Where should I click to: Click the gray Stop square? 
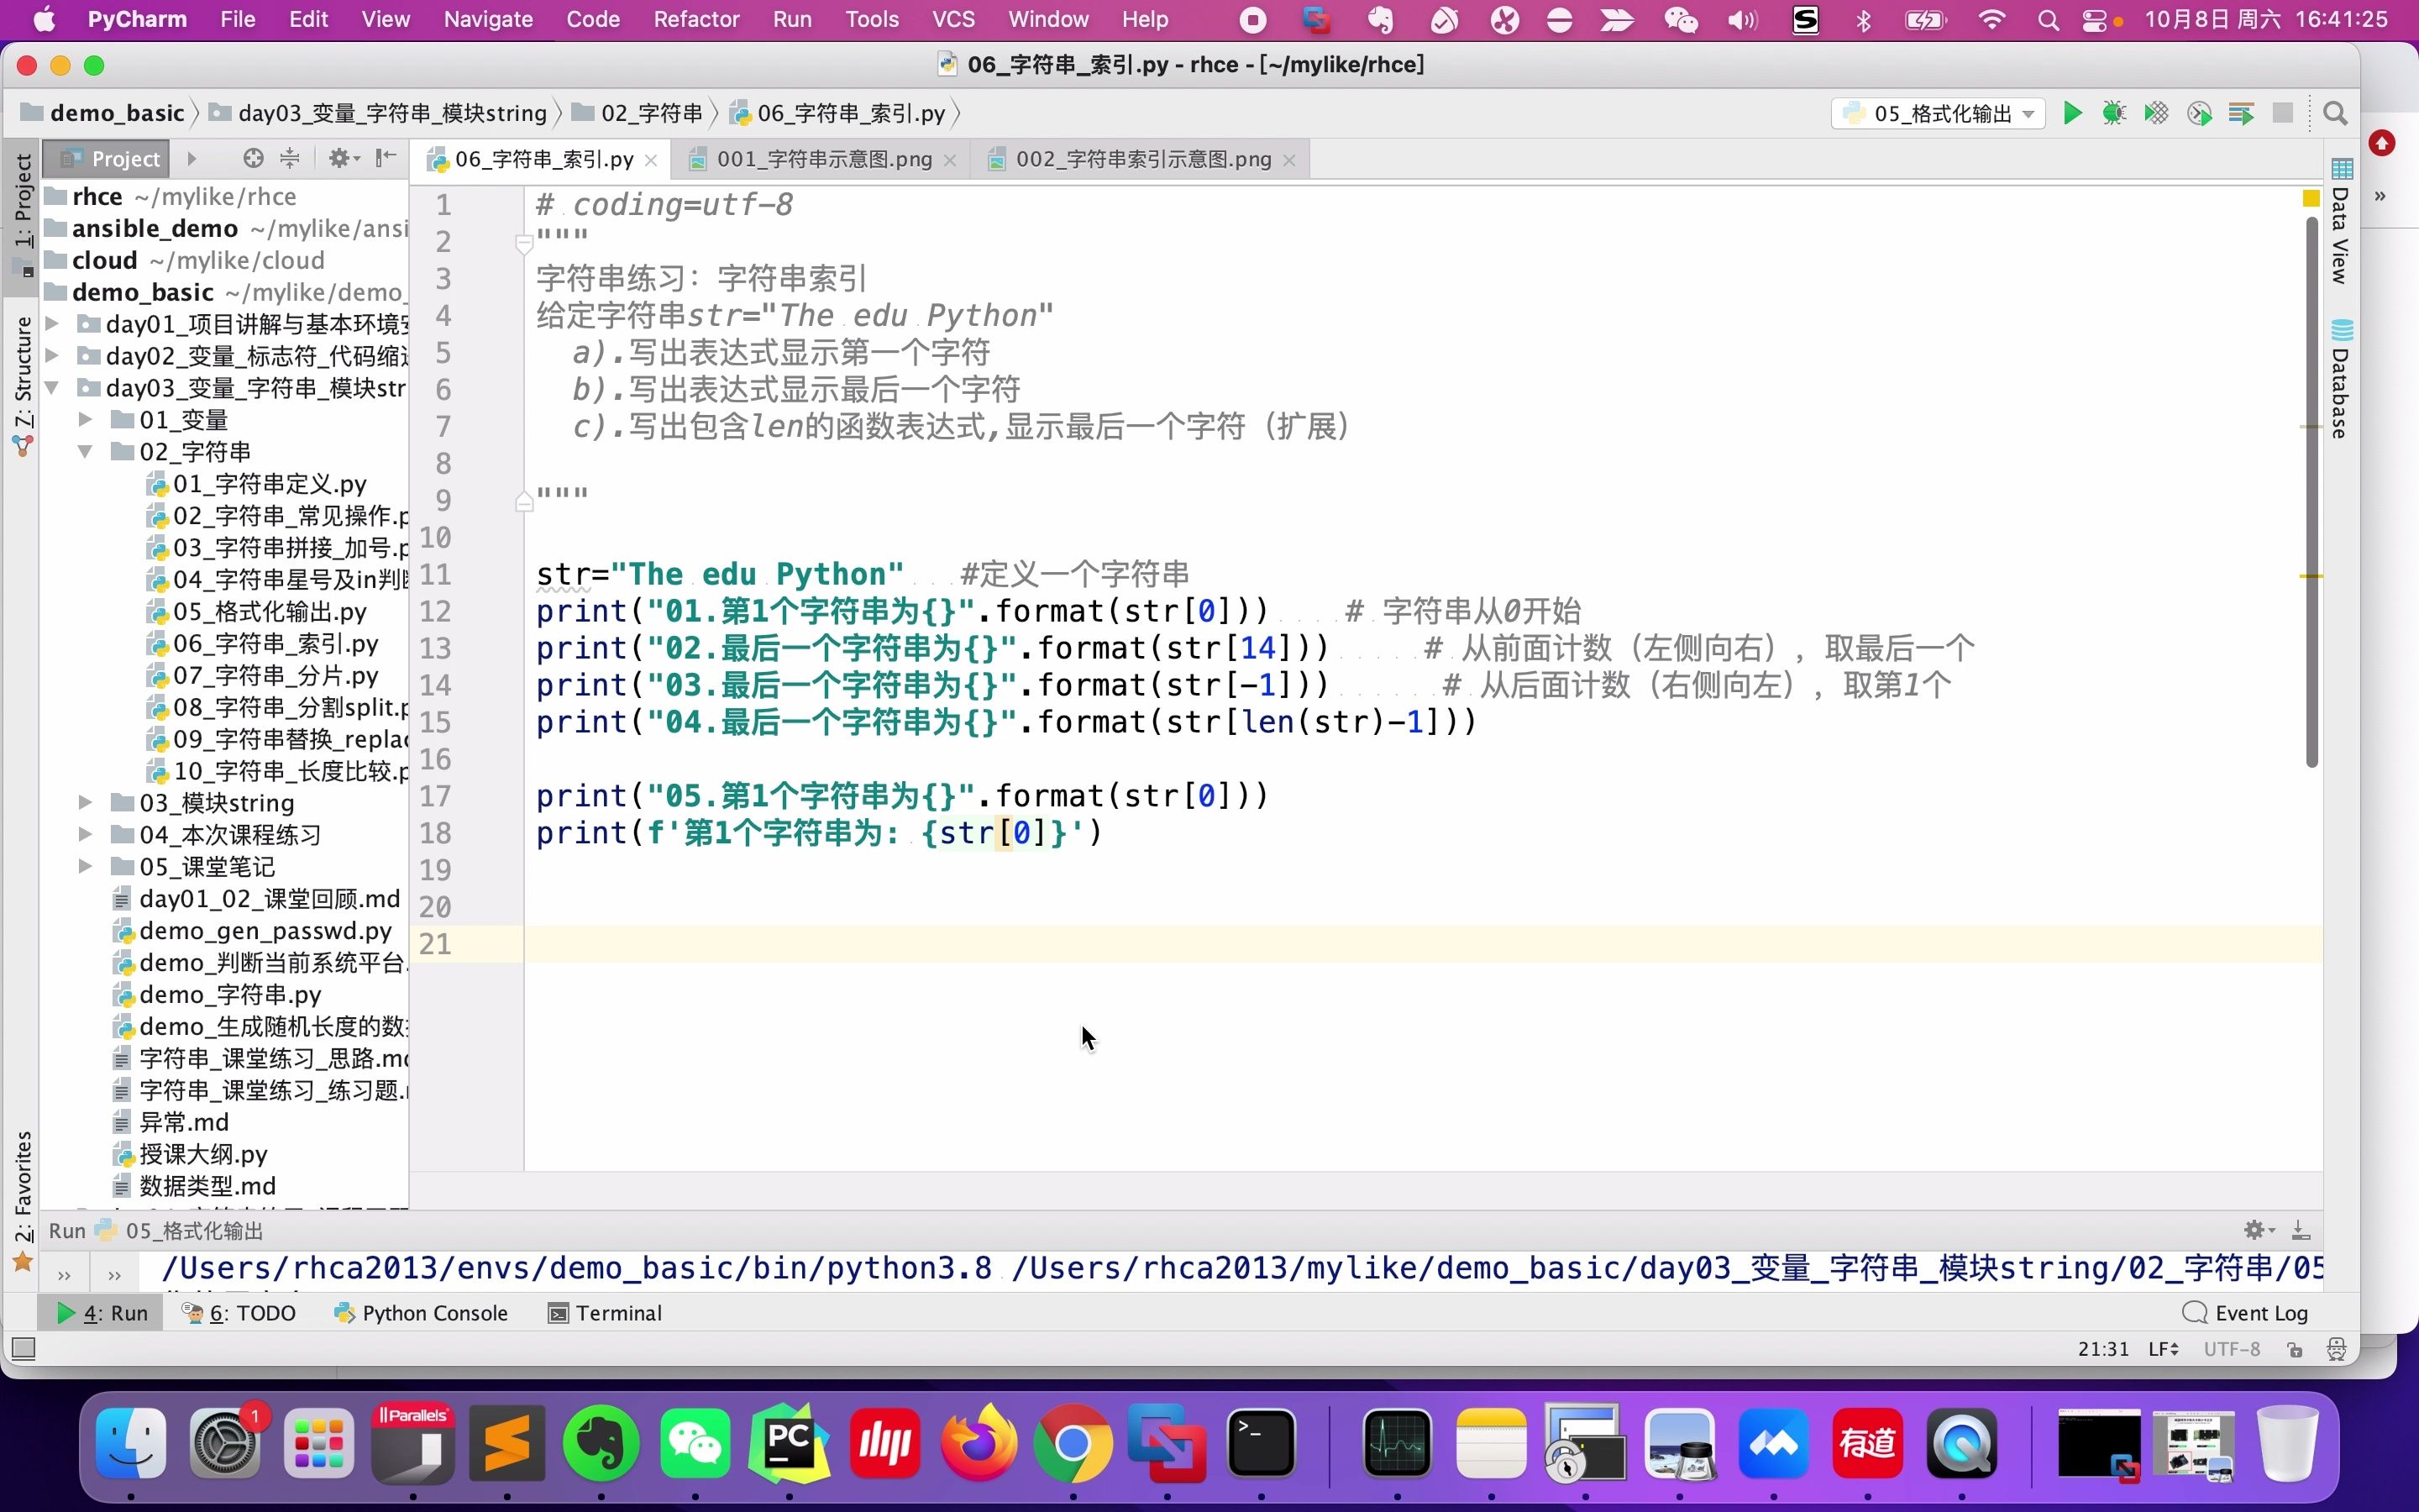pyautogui.click(x=2282, y=114)
